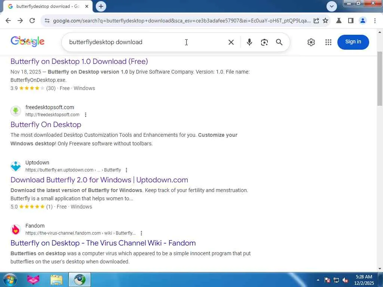383x287 pixels.
Task: Click the Fandom site name
Action: 35,226
